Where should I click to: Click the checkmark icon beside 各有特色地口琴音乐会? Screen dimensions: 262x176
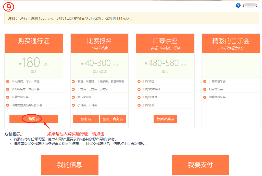(8, 89)
